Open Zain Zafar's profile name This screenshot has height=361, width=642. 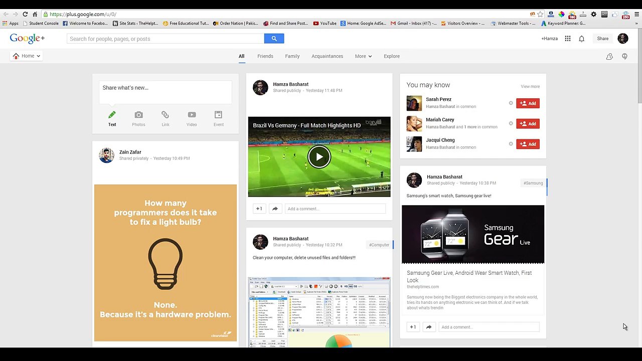(x=130, y=152)
